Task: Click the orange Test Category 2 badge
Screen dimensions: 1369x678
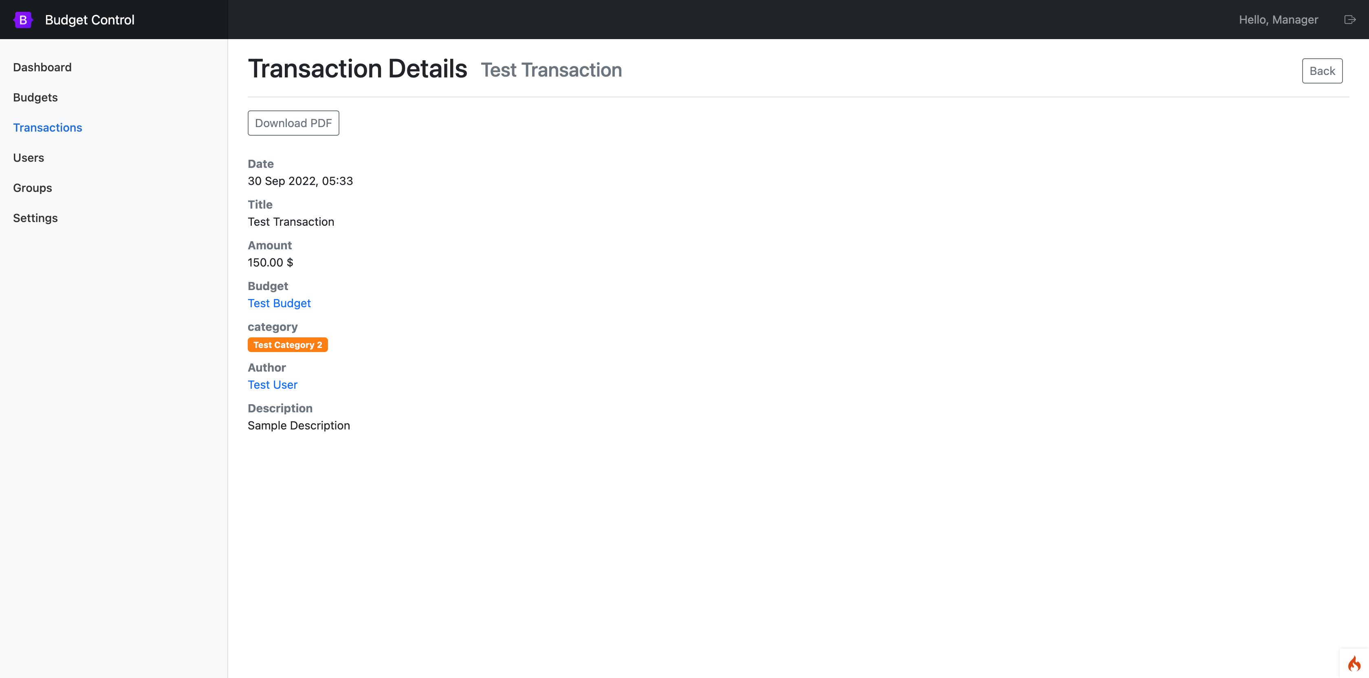Action: click(288, 345)
